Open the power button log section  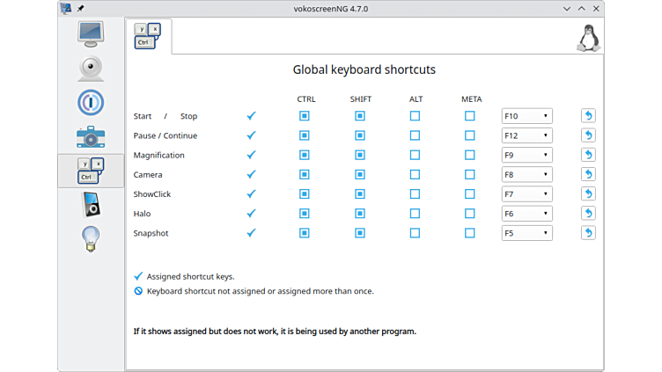tap(91, 102)
